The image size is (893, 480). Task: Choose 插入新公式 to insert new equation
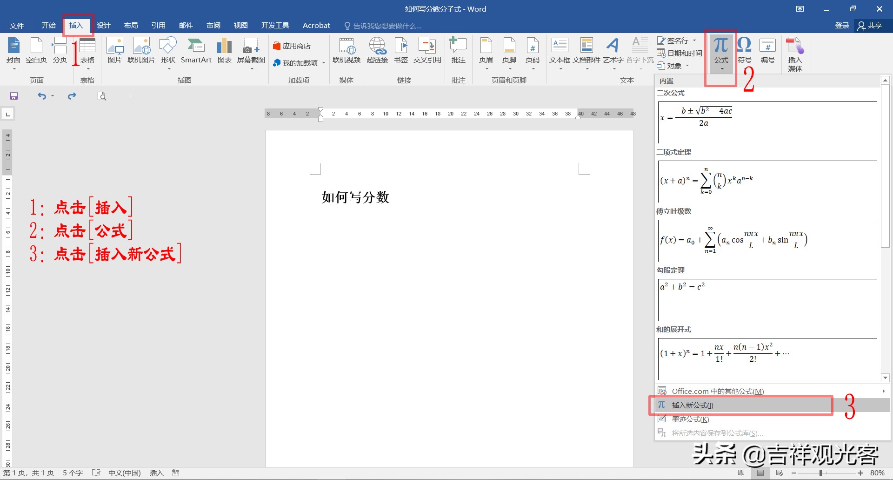pyautogui.click(x=693, y=405)
